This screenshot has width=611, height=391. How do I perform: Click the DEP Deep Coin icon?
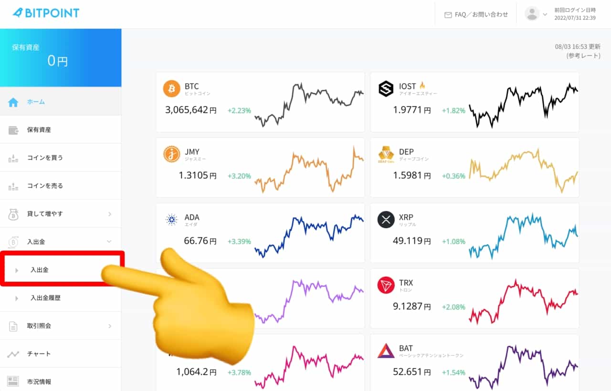(386, 154)
